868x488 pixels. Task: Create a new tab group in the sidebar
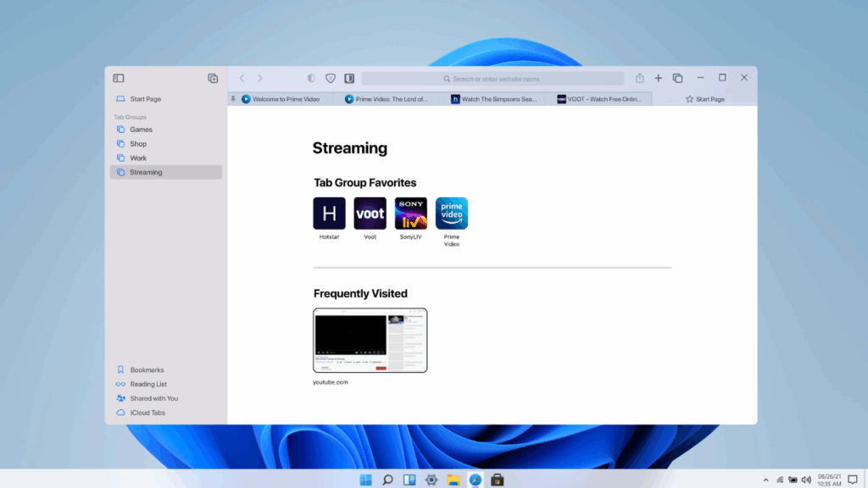pos(213,77)
